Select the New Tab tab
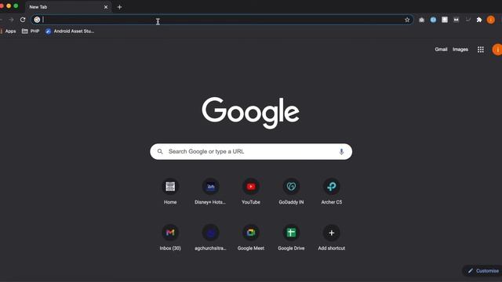 [x=68, y=7]
